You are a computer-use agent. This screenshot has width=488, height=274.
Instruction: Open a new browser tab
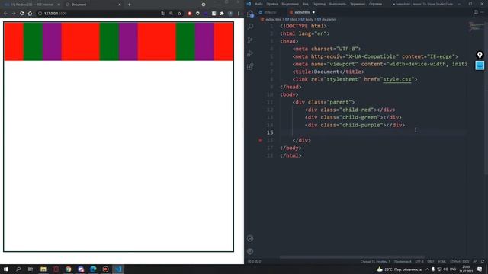point(129,5)
